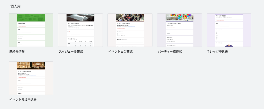
Task: Click the notebook photo in schedule template
Action: coord(80,18)
